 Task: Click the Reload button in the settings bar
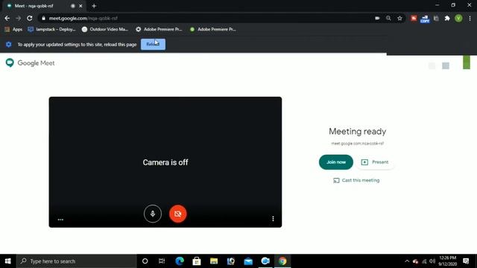[153, 45]
